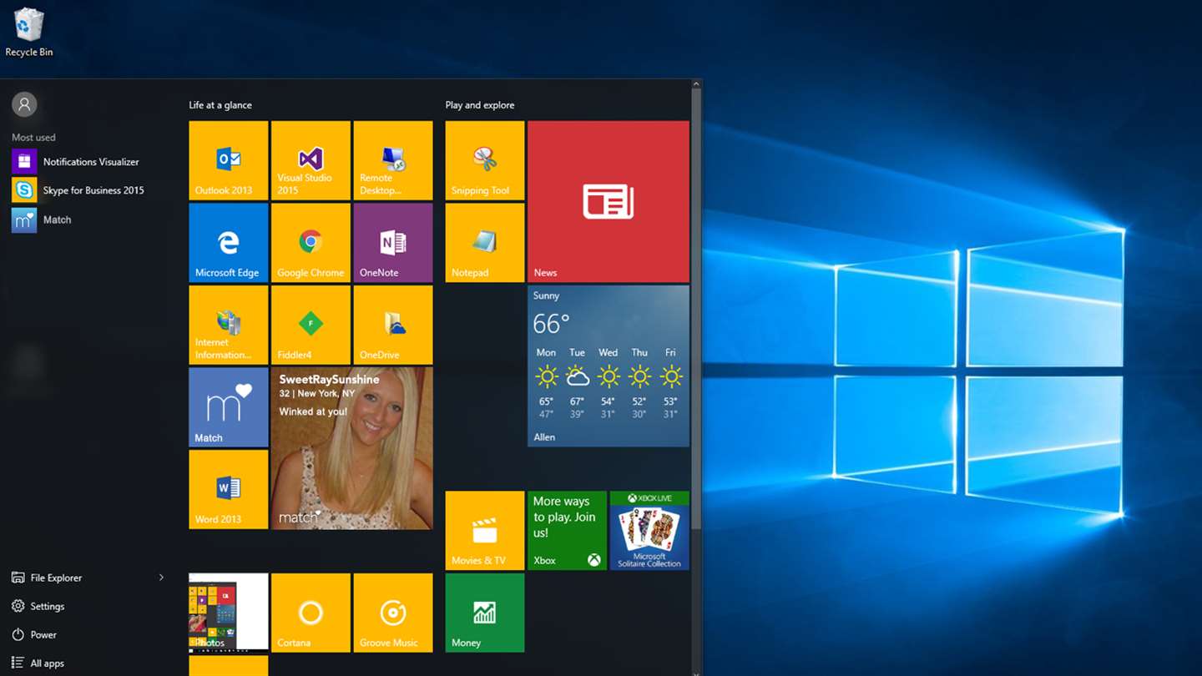1202x676 pixels.
Task: Open the red News tile
Action: click(x=609, y=201)
